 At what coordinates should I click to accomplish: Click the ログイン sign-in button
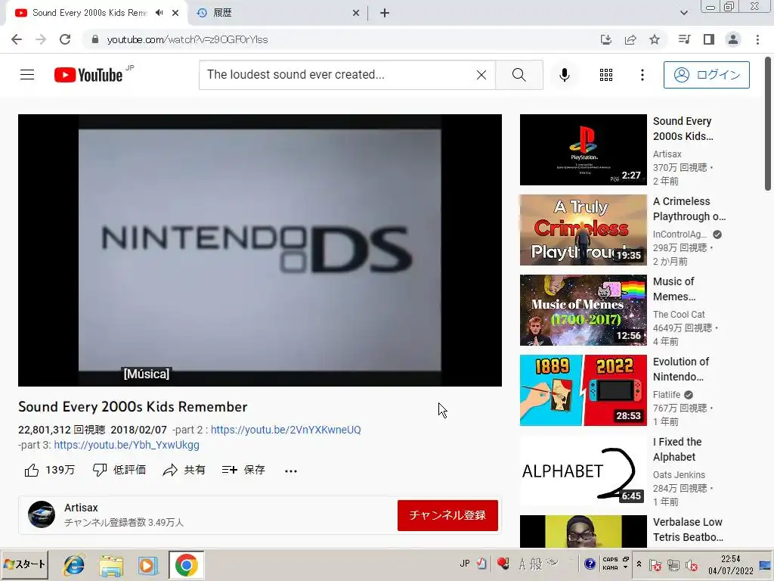click(x=707, y=75)
